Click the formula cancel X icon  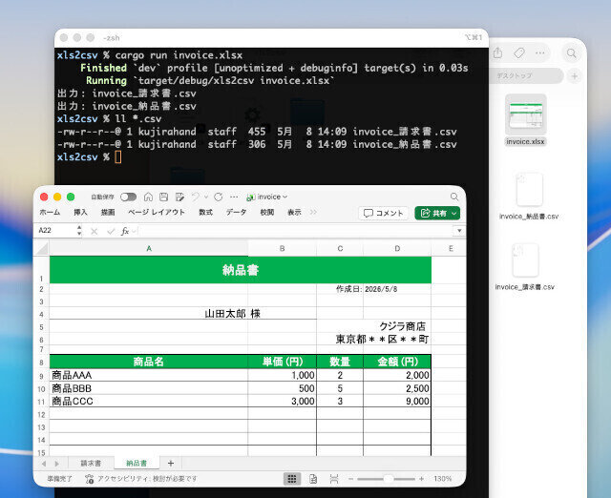click(94, 231)
